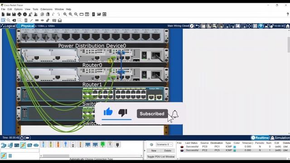Fire the PC2 to PC5 PDU
This screenshot has width=290, height=163.
182,150
